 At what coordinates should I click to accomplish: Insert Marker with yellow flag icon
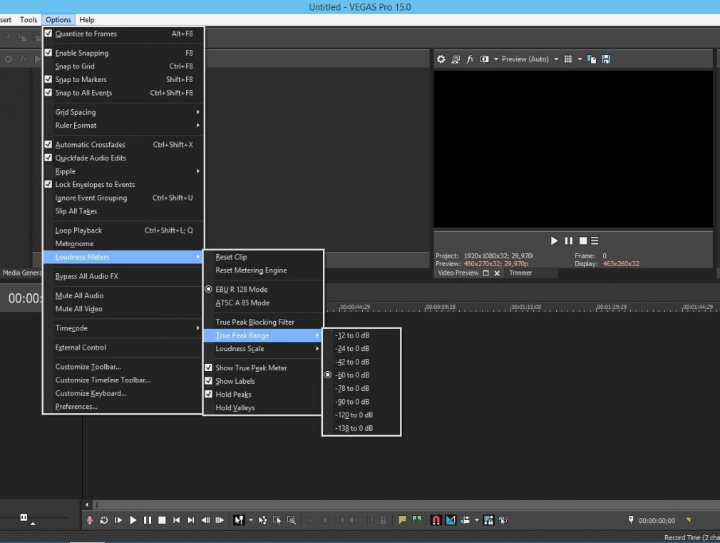pos(402,520)
